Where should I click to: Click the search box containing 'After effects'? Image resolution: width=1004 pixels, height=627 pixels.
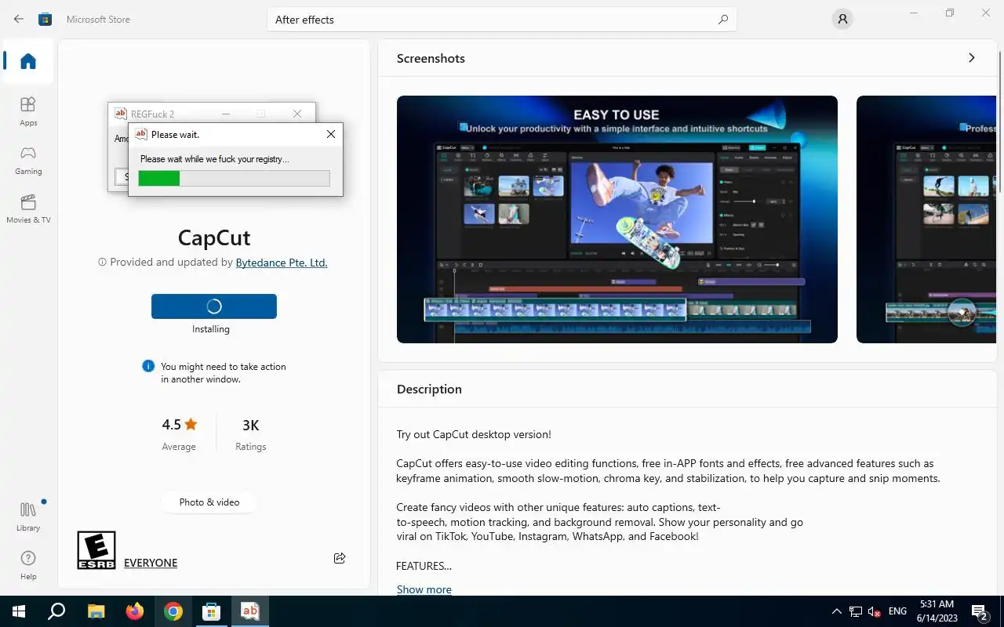[x=502, y=20]
